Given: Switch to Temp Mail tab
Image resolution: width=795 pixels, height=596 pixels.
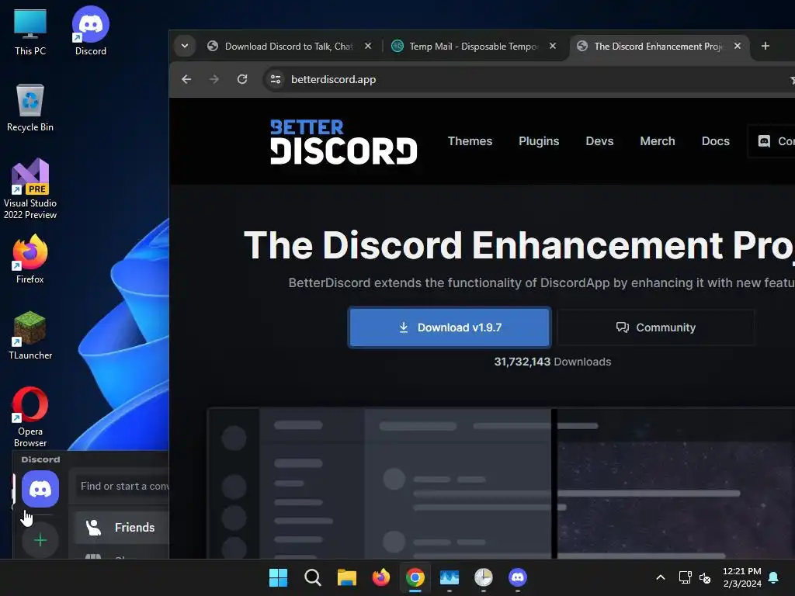Looking at the screenshot, I should pos(474,46).
